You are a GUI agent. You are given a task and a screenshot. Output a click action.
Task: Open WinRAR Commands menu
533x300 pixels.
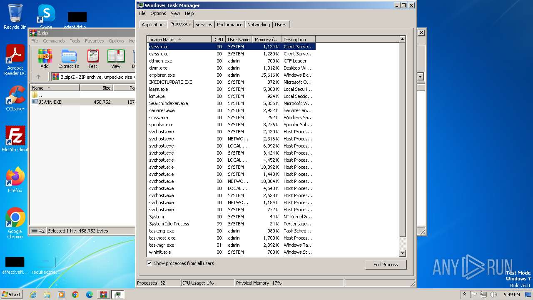pos(54,41)
